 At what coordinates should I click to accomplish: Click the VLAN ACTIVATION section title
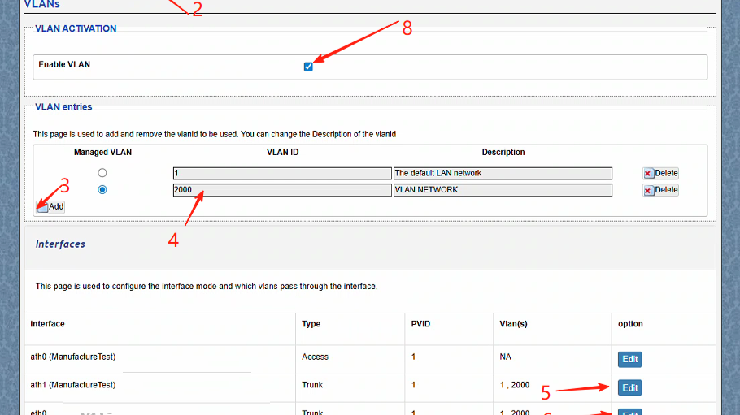point(76,28)
